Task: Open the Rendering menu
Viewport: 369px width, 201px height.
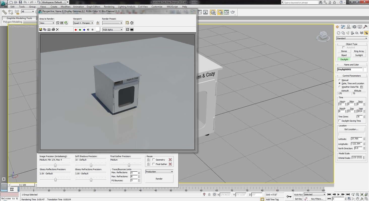Action: coord(109,7)
